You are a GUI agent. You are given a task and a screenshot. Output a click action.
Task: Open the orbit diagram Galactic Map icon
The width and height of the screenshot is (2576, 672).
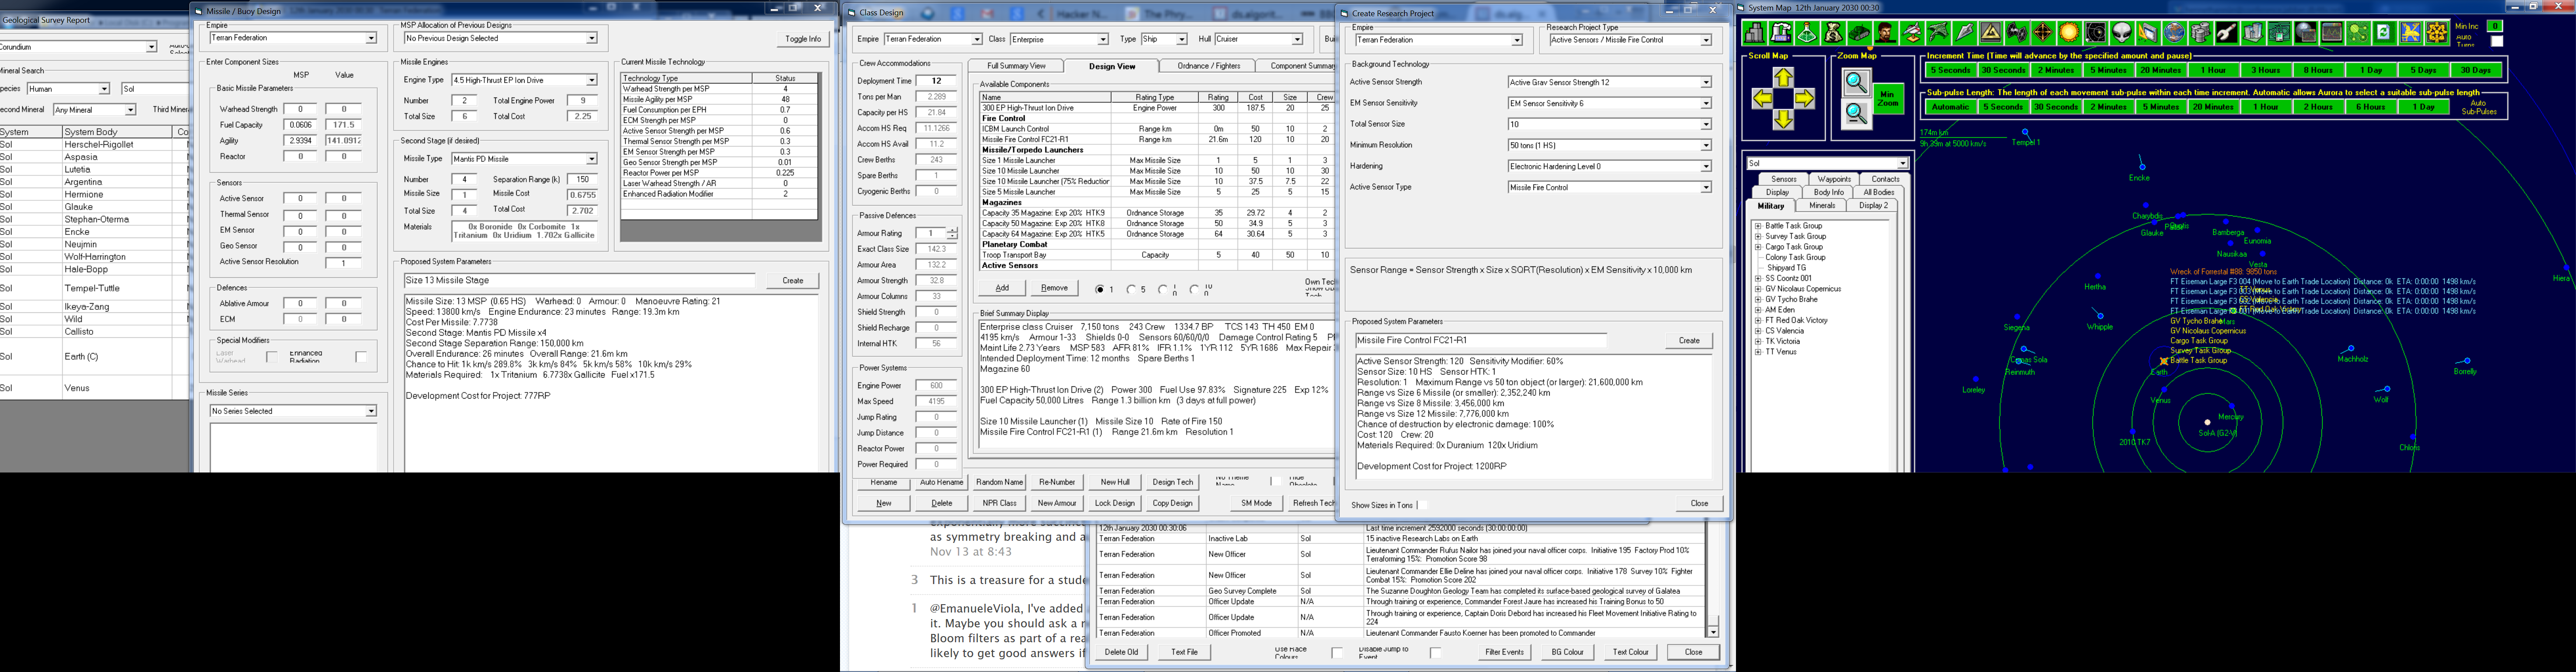pyautogui.click(x=2096, y=32)
